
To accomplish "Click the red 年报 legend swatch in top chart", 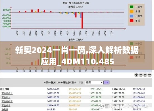I will click(131, 21).
